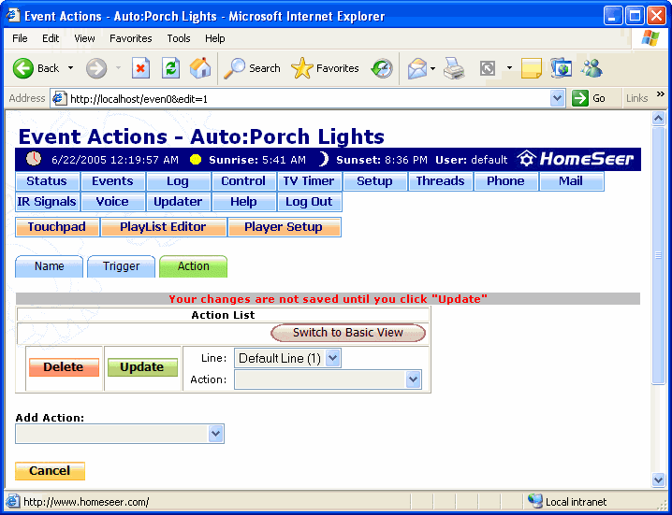Open the Setup page
This screenshot has height=515, width=672.
(375, 181)
